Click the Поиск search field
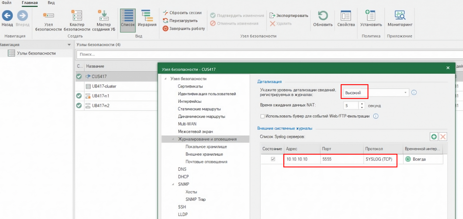The height and width of the screenshot is (219, 463). [x=270, y=54]
